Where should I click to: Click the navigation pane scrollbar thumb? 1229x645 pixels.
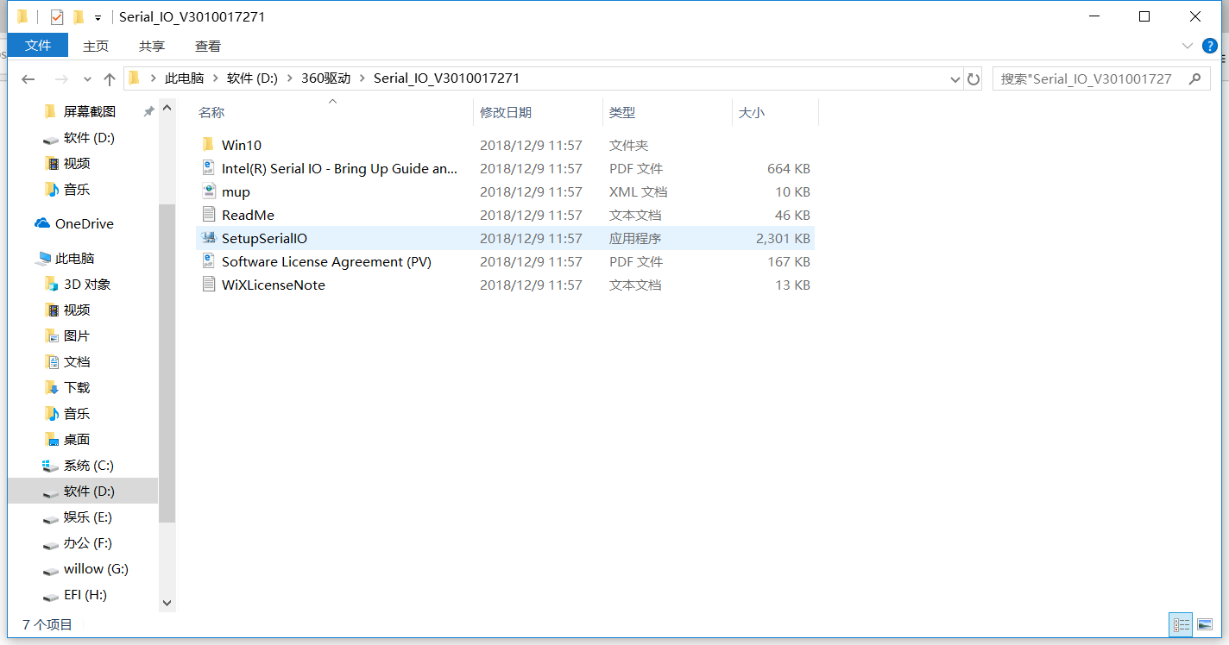point(167,363)
